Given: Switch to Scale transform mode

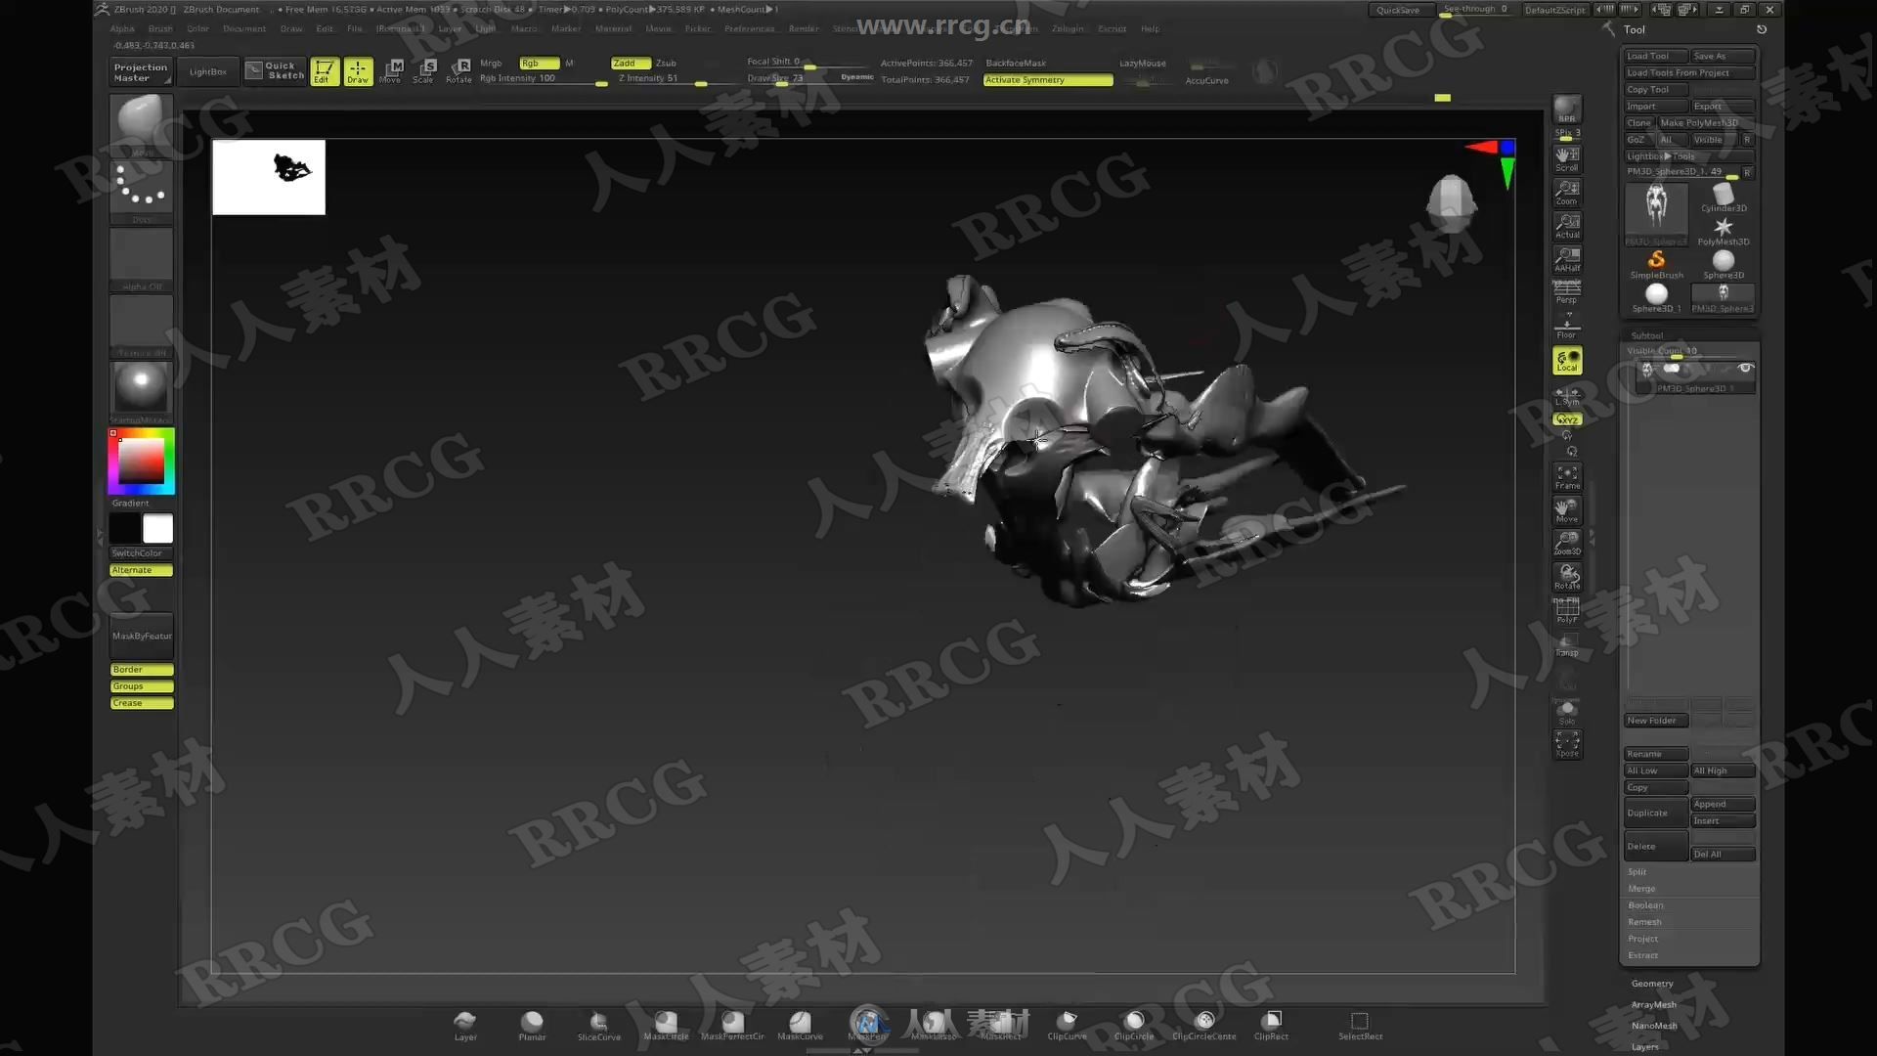Looking at the screenshot, I should click(x=425, y=71).
